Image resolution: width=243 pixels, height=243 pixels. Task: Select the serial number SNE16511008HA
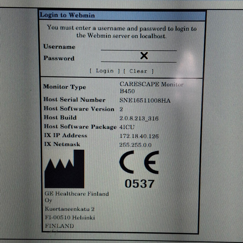[x=145, y=100]
